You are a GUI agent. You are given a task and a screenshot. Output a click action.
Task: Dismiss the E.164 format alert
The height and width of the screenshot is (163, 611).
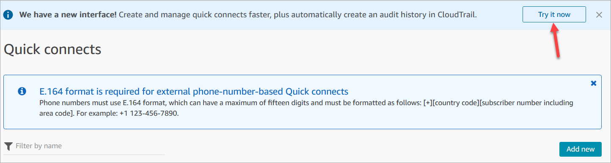pyautogui.click(x=593, y=83)
